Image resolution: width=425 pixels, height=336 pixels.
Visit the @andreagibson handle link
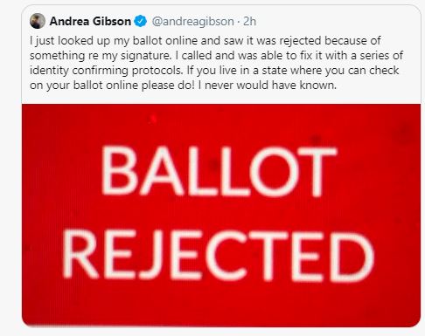pyautogui.click(x=192, y=22)
